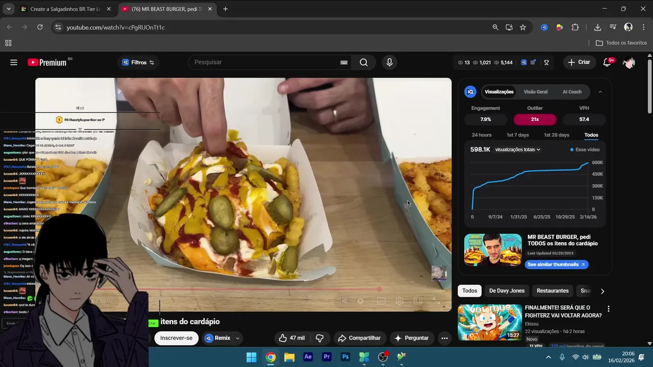
Task: Open Chrome downloads
Action: point(597,27)
